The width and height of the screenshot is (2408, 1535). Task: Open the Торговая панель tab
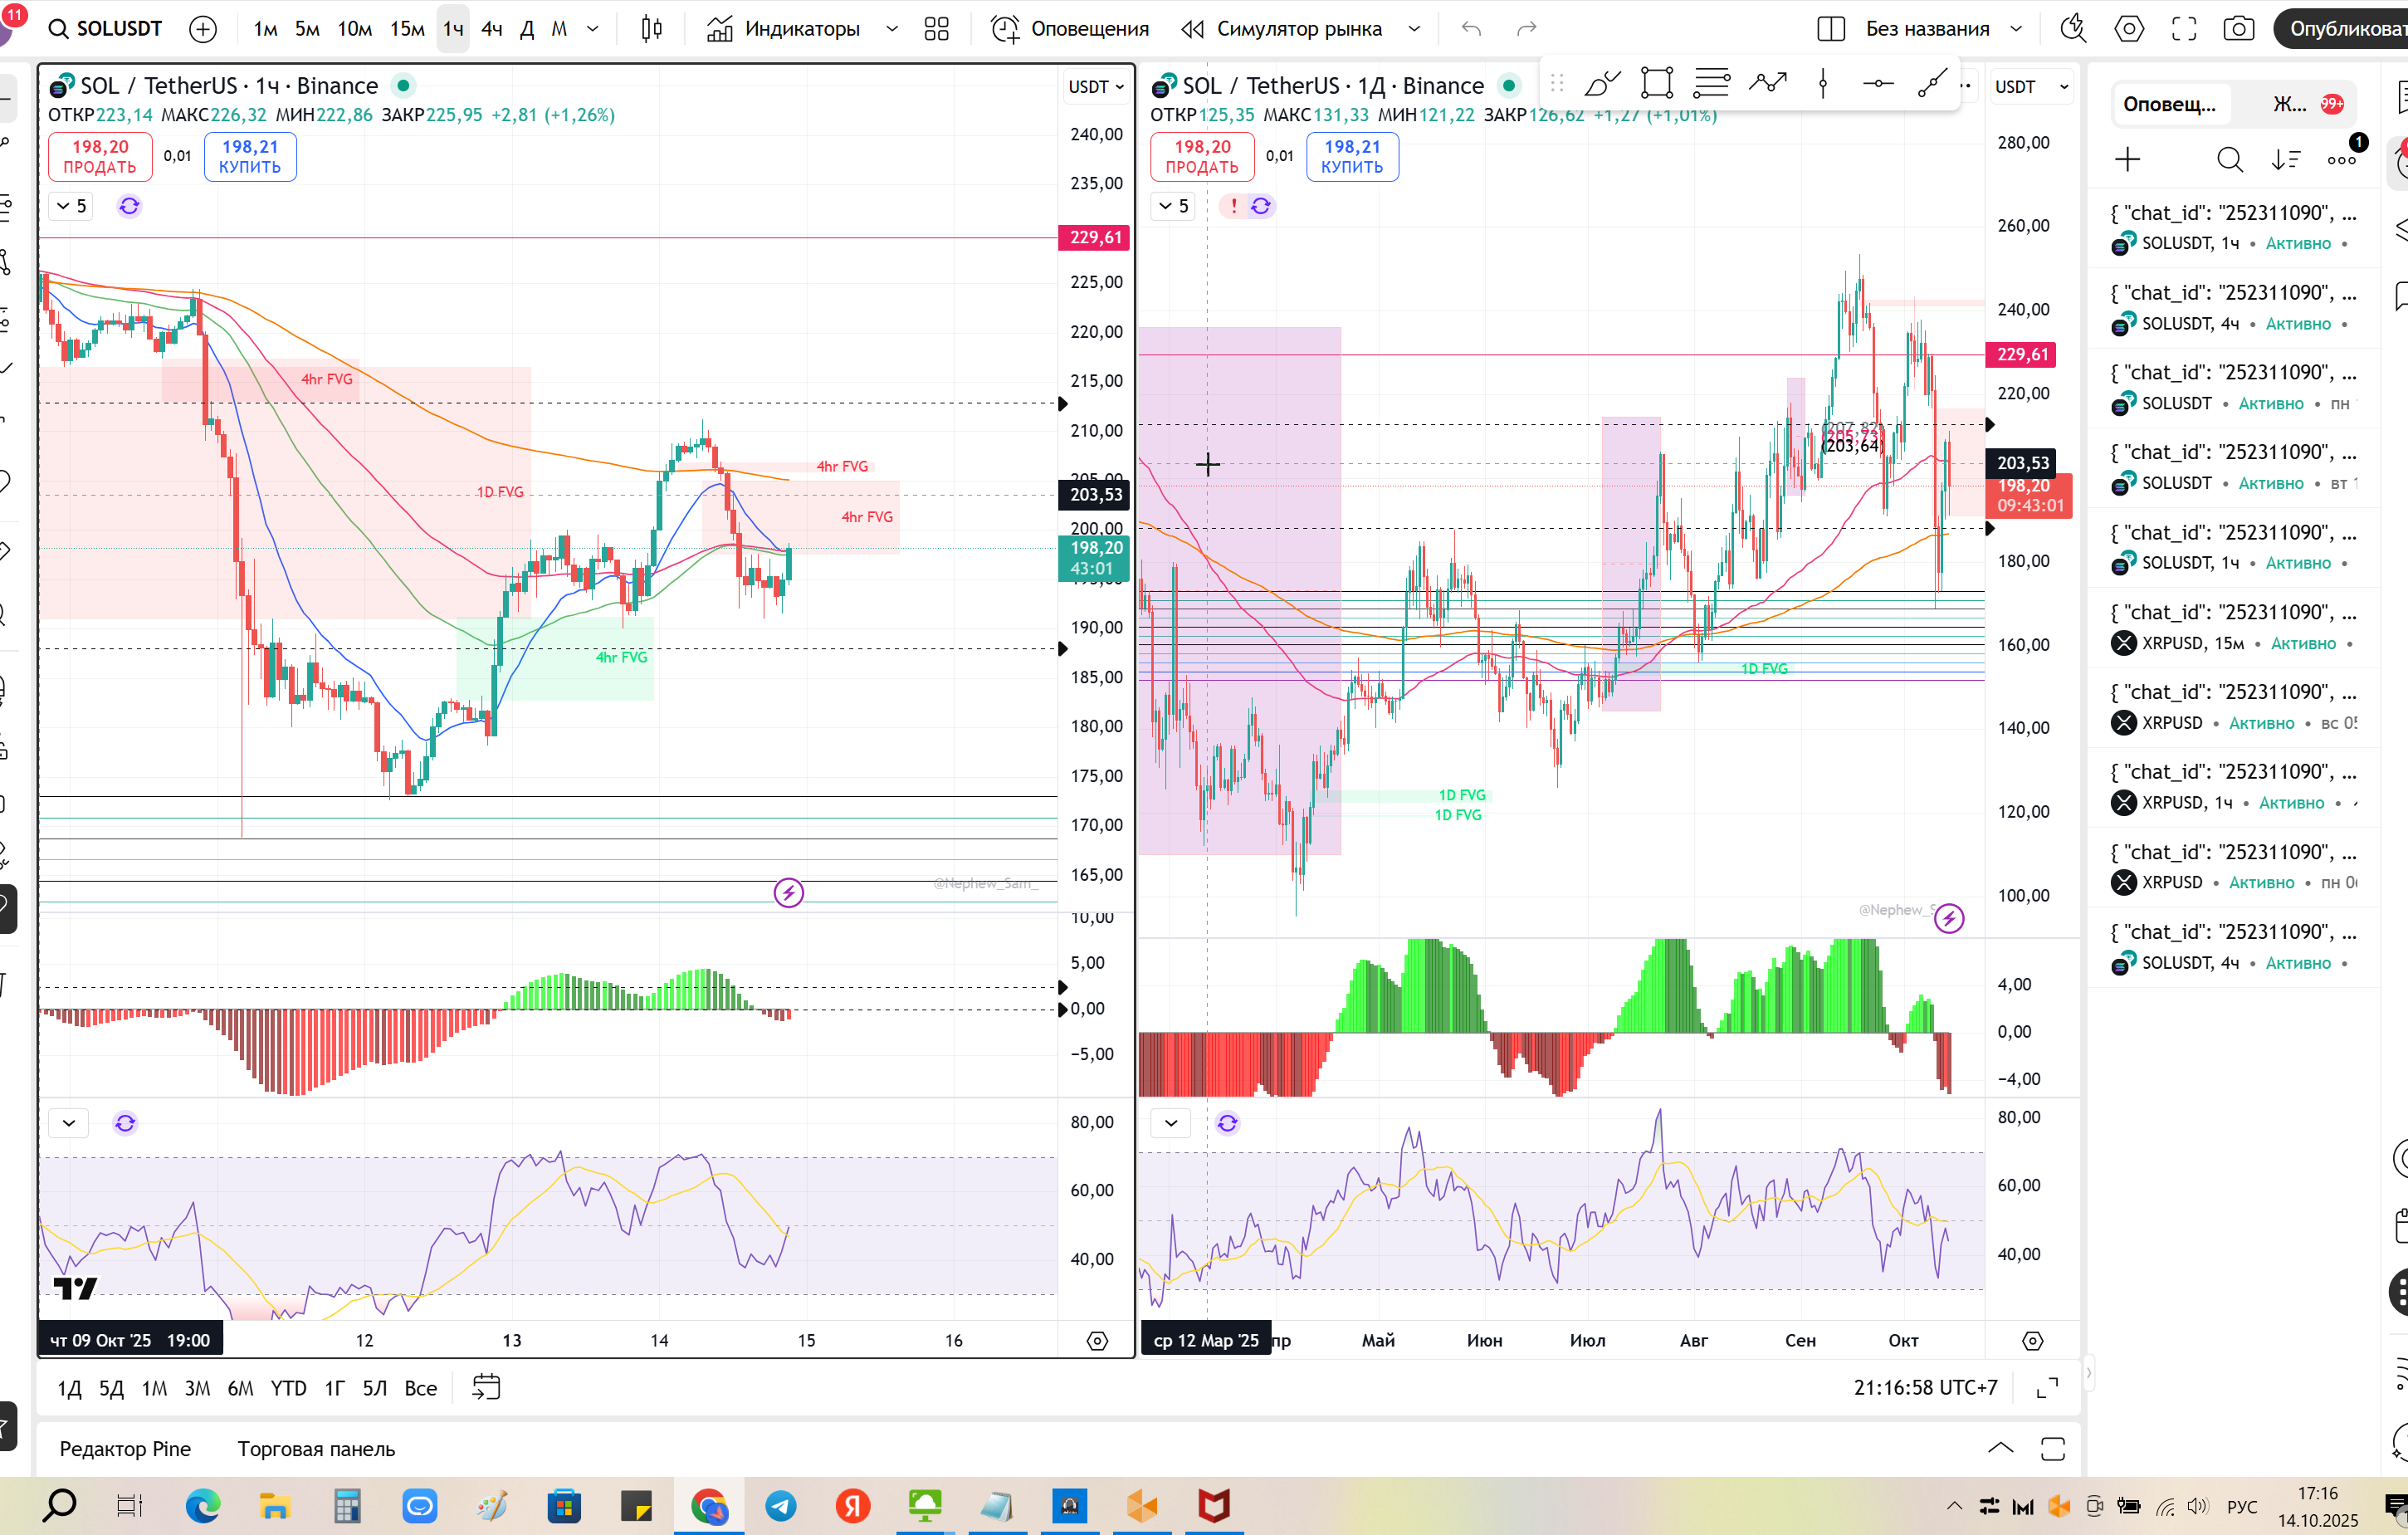316,1449
